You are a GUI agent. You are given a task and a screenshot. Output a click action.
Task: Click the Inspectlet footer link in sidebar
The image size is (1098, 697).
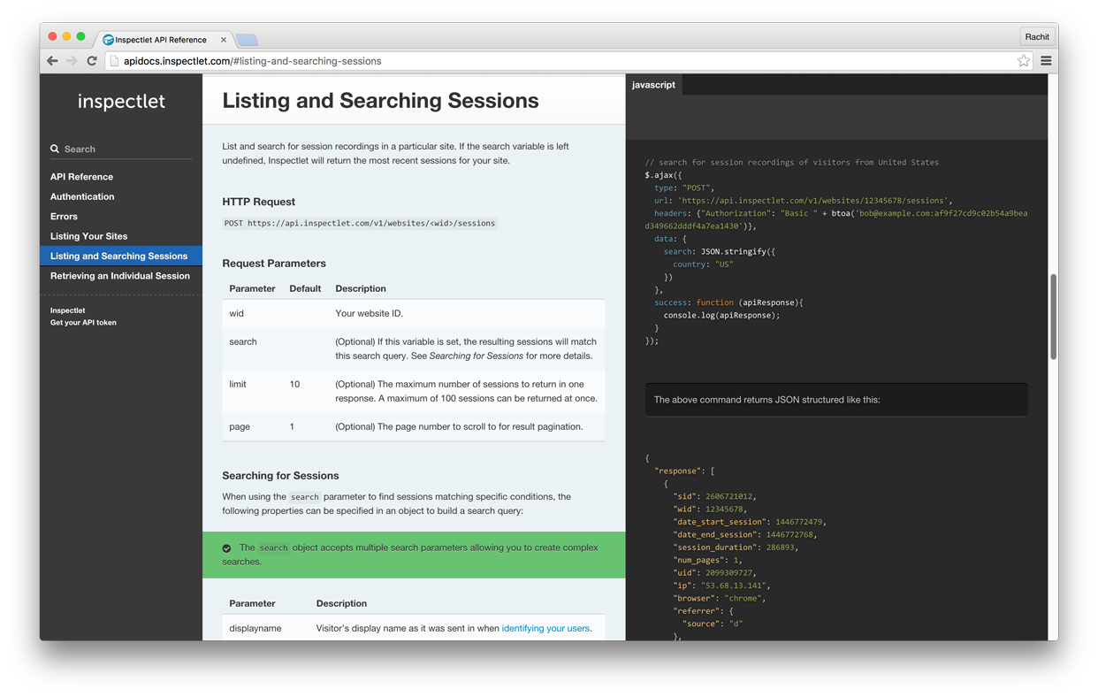click(68, 310)
